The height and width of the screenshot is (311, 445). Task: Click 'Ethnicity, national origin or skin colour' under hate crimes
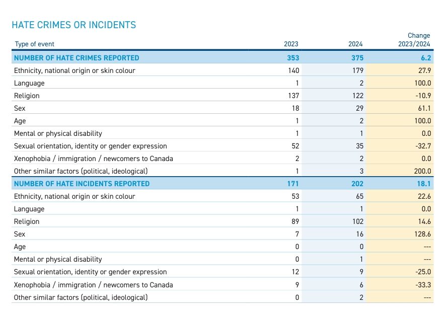click(75, 70)
